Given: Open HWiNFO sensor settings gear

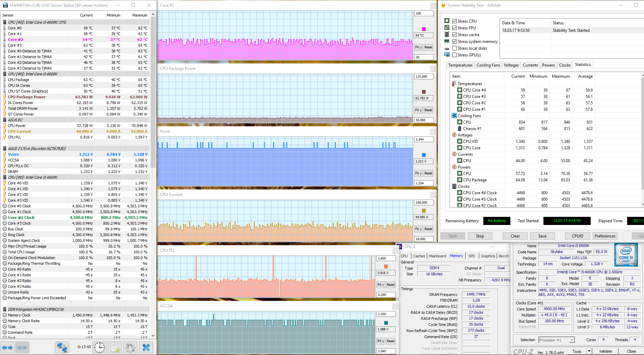Looking at the screenshot, I should (130, 347).
